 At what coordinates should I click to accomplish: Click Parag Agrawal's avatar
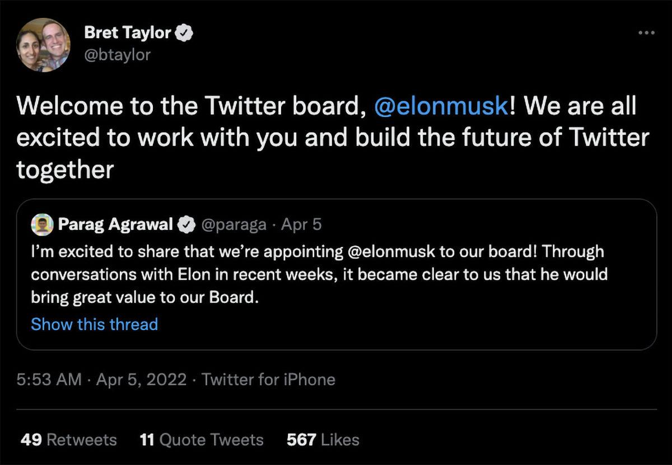coord(42,224)
